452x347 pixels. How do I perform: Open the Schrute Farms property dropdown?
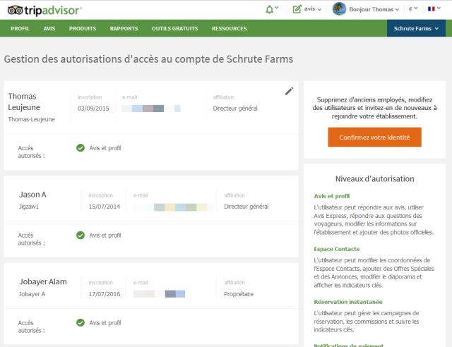pos(416,28)
